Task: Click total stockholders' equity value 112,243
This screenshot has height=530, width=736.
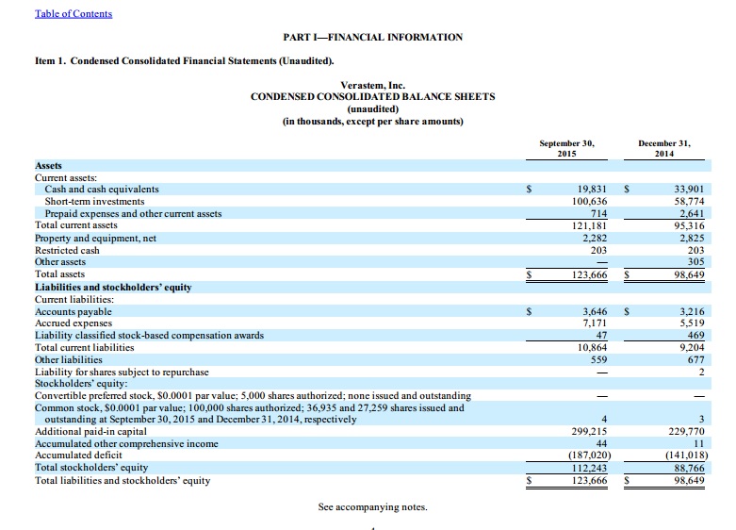Action: pos(590,468)
